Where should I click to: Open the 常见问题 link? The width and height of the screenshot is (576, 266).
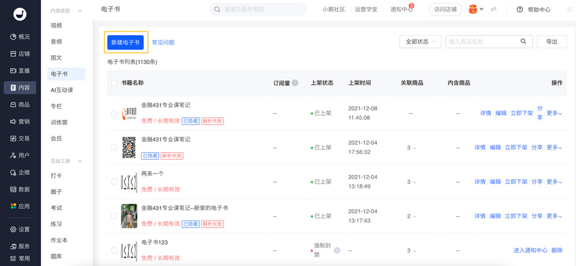pyautogui.click(x=163, y=43)
